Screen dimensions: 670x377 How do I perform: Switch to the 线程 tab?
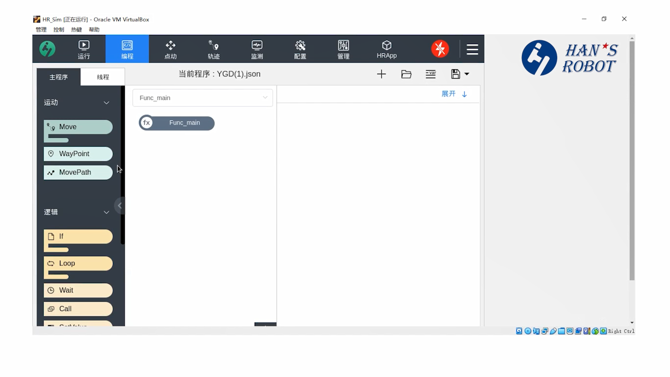103,77
